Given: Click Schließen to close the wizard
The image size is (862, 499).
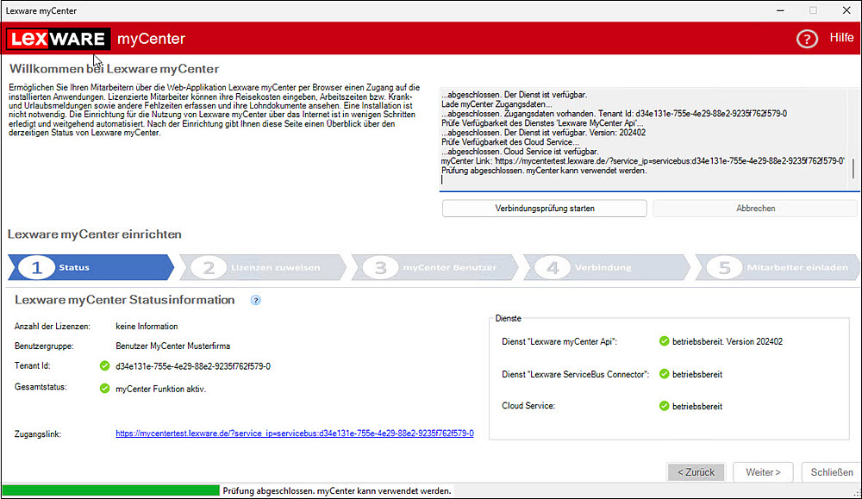Looking at the screenshot, I should pyautogui.click(x=831, y=472).
